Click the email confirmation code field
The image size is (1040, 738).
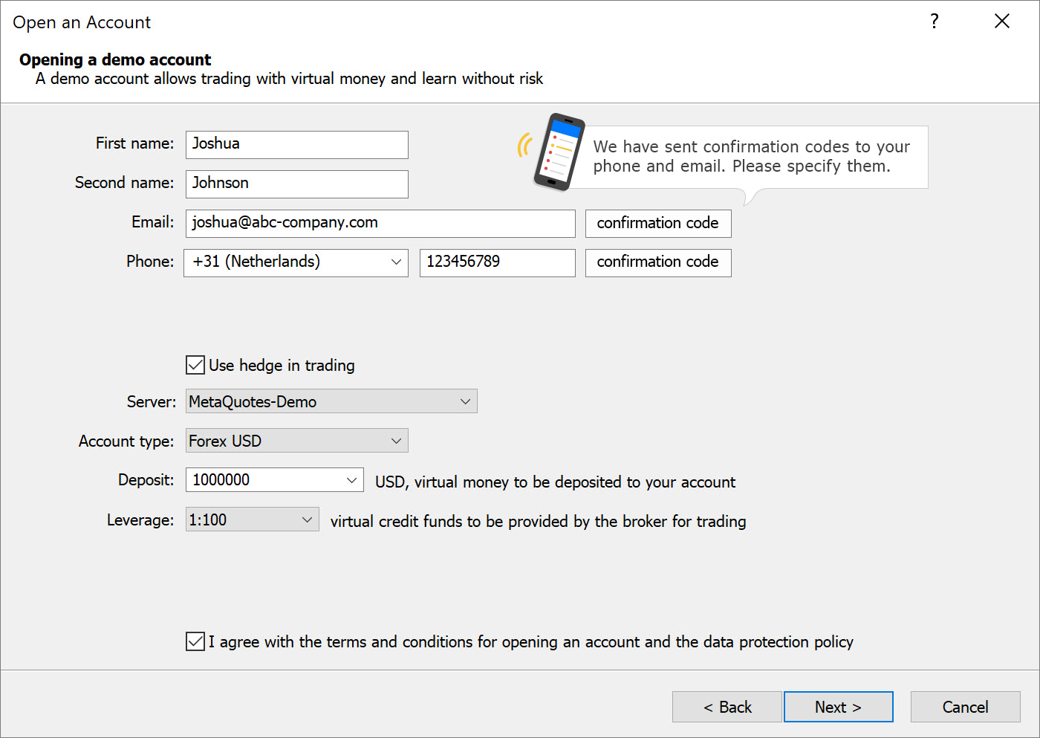(657, 223)
